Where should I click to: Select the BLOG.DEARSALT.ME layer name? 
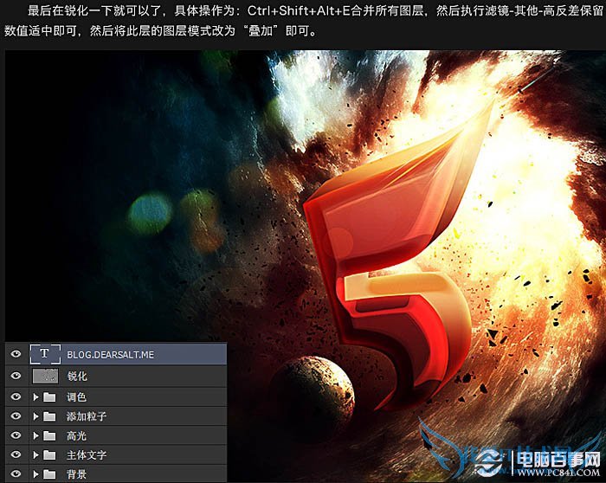(111, 355)
